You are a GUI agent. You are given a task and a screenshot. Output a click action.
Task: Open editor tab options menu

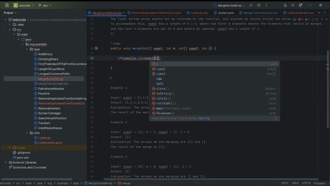pos(325,13)
